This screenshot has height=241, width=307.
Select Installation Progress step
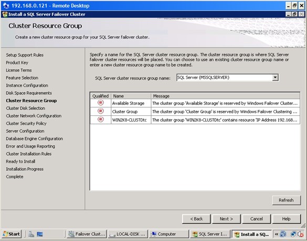coord(25,169)
